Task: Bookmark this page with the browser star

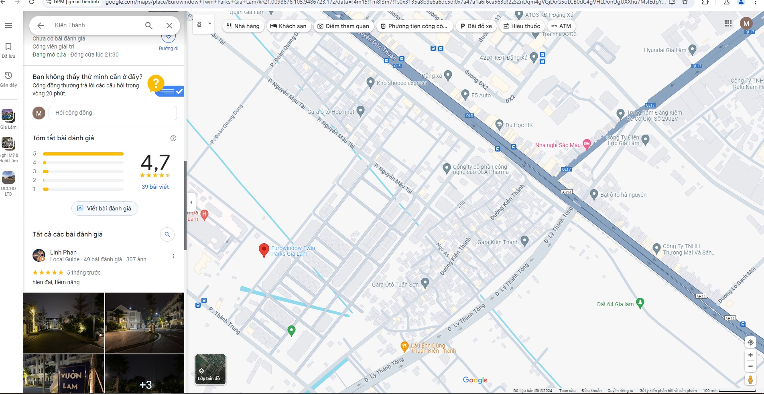Action: click(x=685, y=2)
